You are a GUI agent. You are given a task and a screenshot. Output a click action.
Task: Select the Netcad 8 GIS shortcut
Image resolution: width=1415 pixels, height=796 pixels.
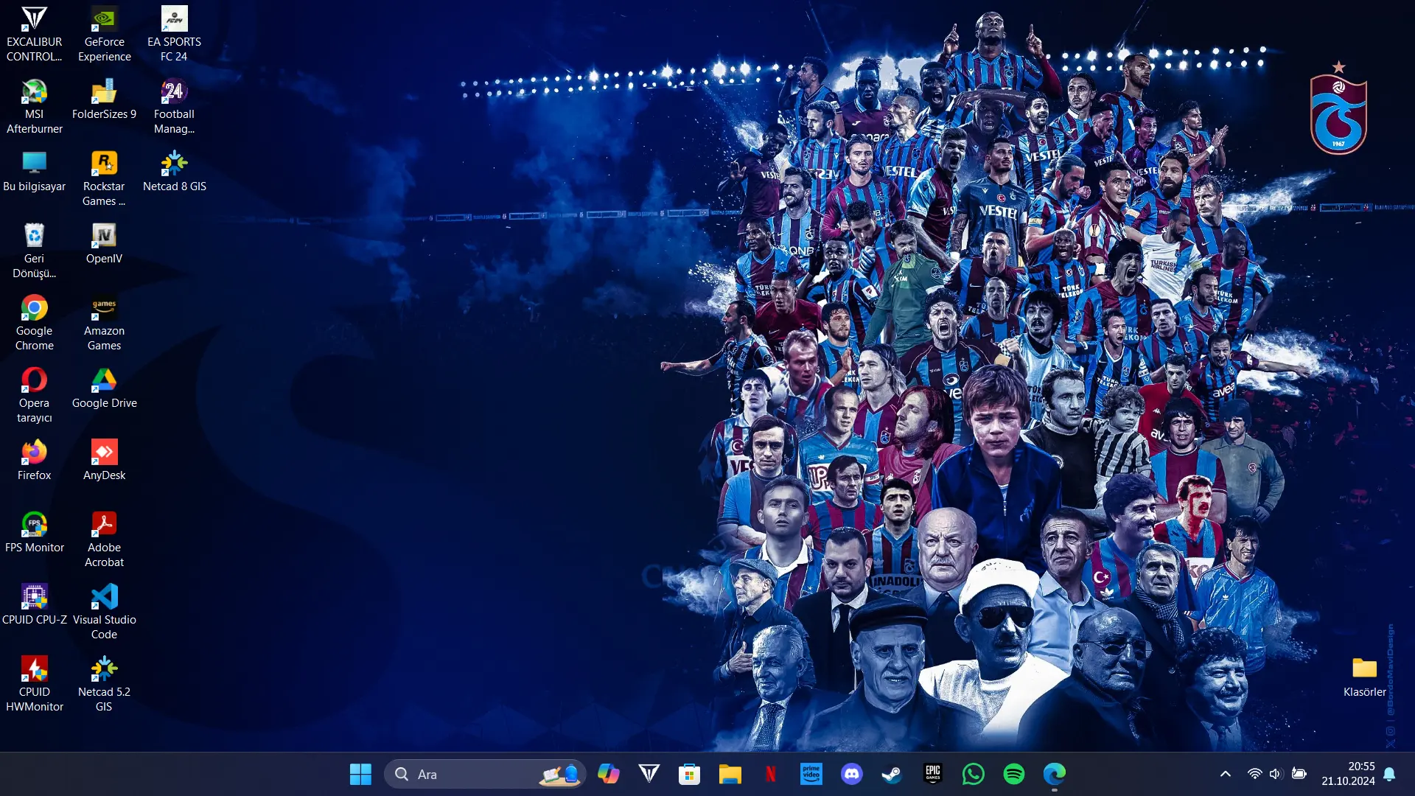(174, 171)
